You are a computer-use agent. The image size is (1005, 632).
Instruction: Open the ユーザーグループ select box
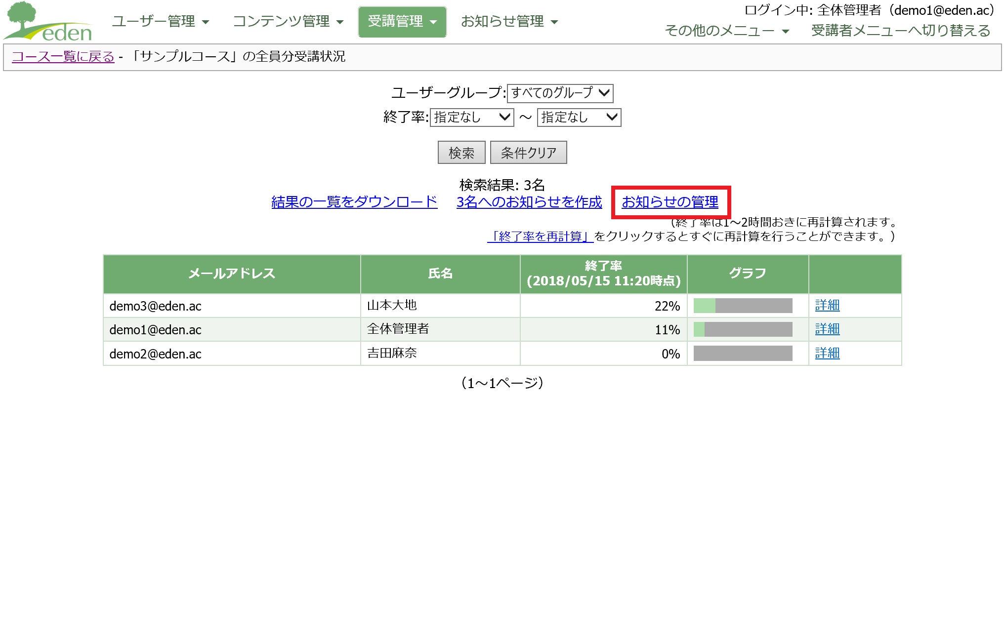560,93
